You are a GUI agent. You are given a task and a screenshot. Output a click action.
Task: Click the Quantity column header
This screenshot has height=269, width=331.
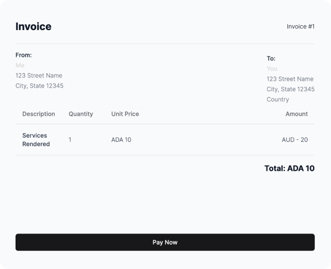pyautogui.click(x=81, y=114)
